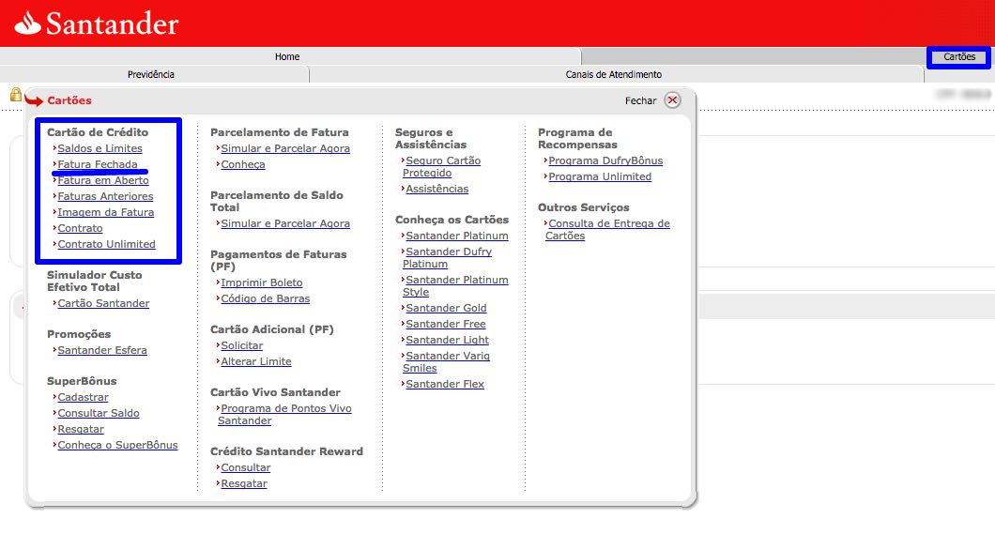Open Santander Dufry Platinum link
995x534 pixels.
[x=448, y=257]
